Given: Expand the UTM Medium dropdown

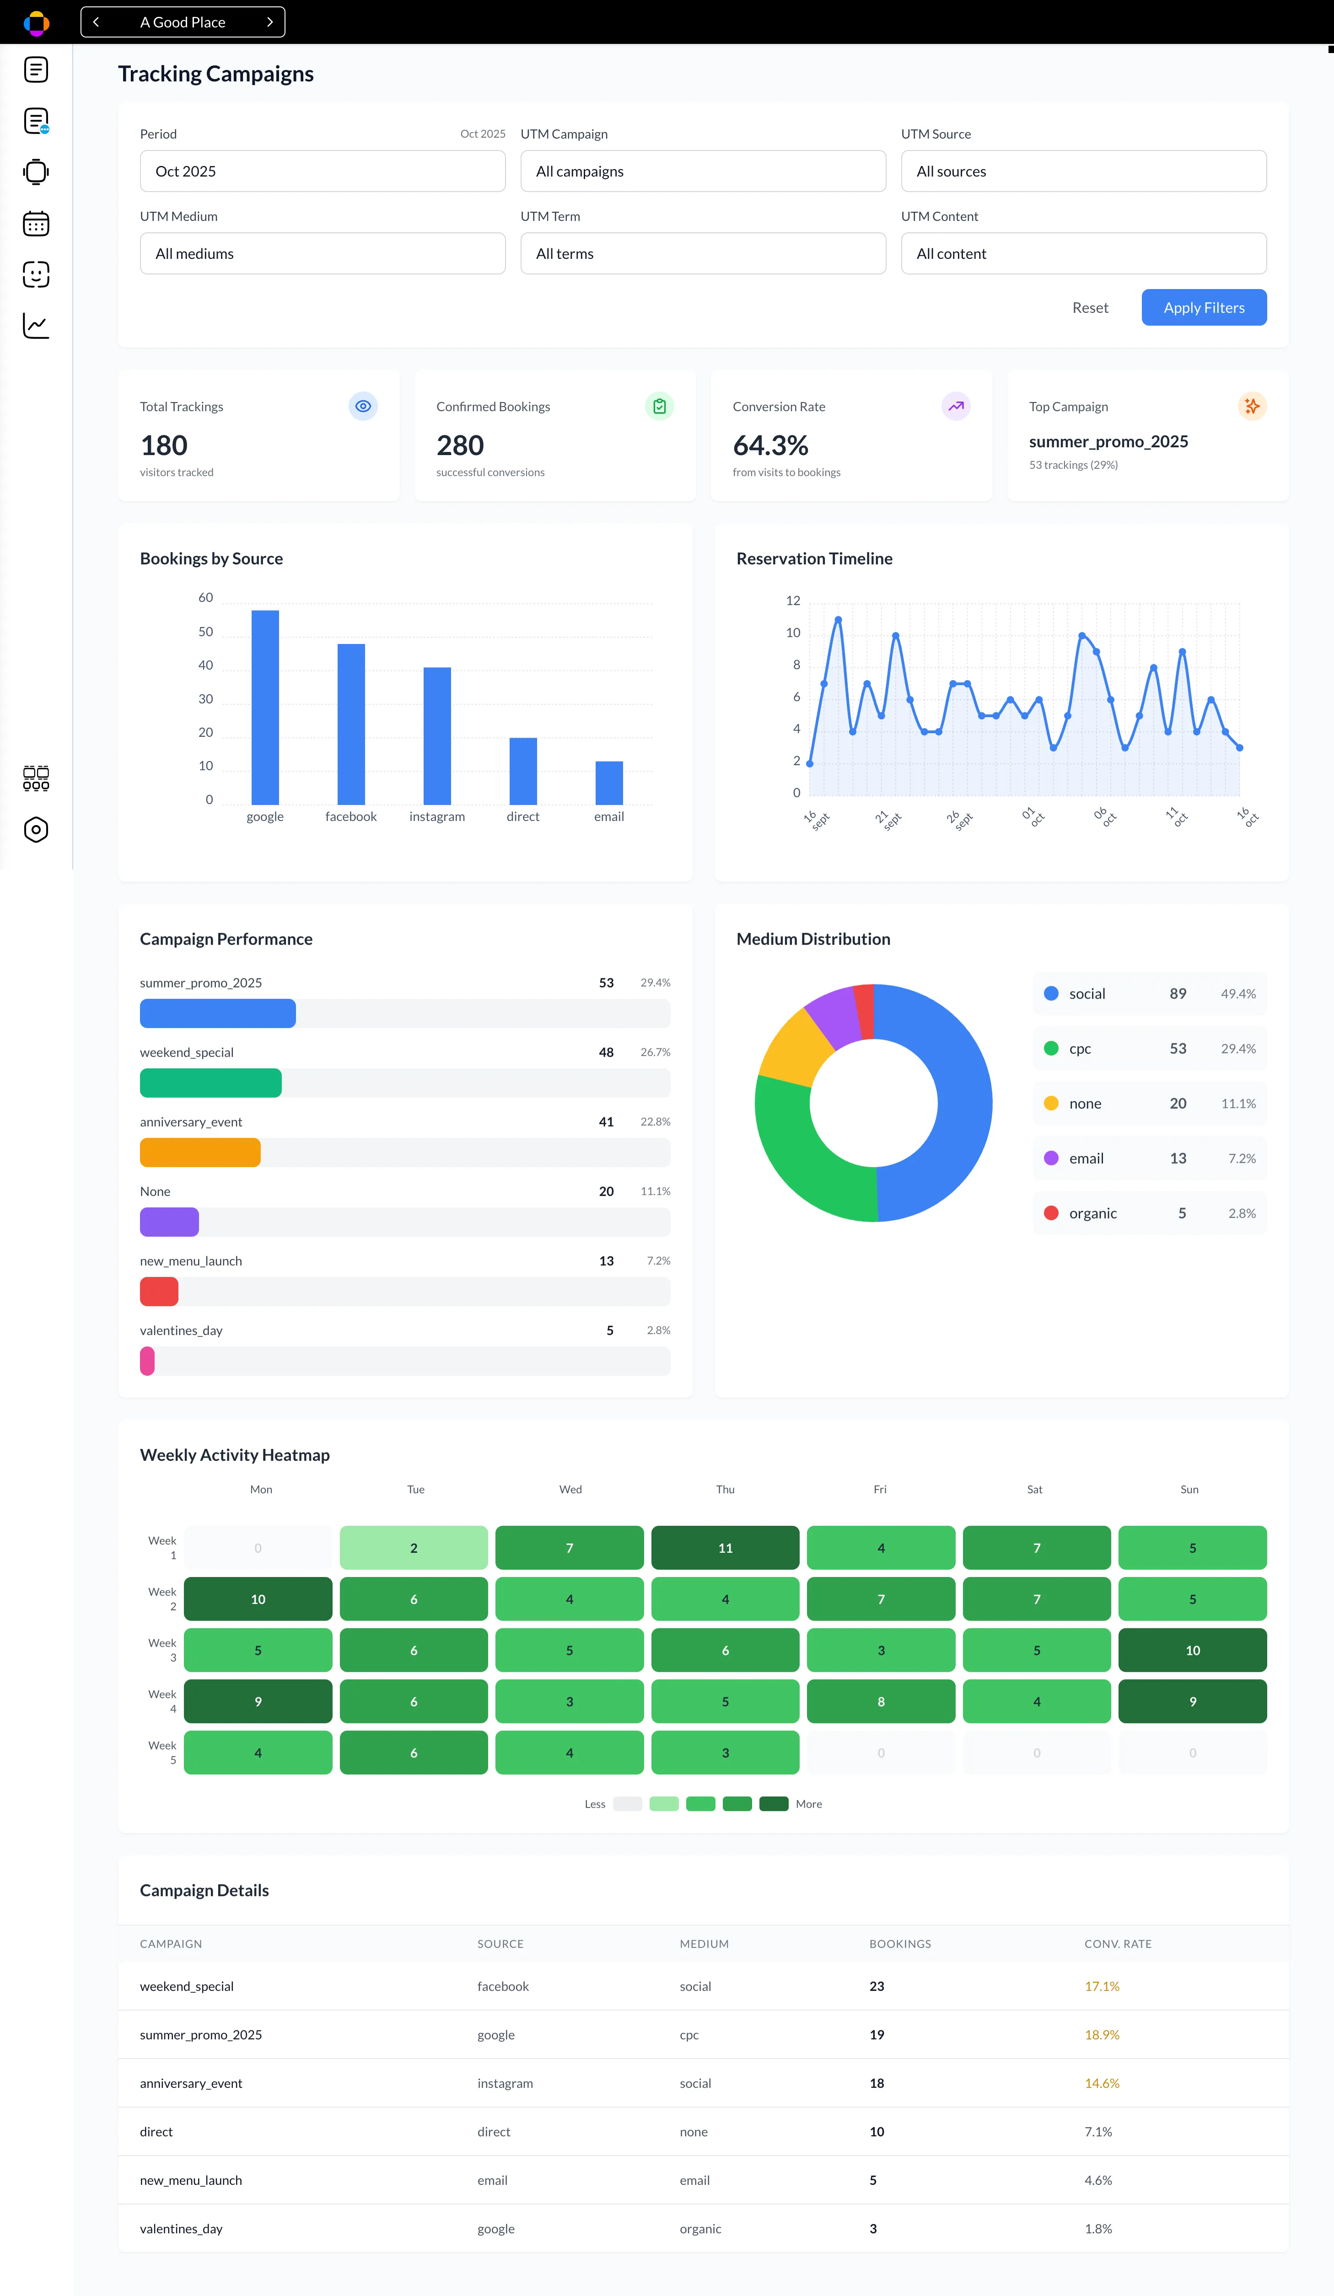Looking at the screenshot, I should 323,253.
